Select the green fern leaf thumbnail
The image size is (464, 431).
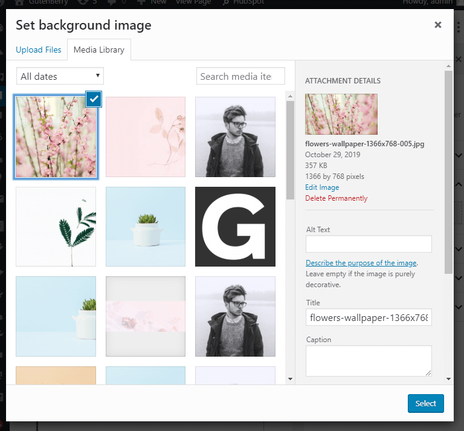(x=56, y=227)
